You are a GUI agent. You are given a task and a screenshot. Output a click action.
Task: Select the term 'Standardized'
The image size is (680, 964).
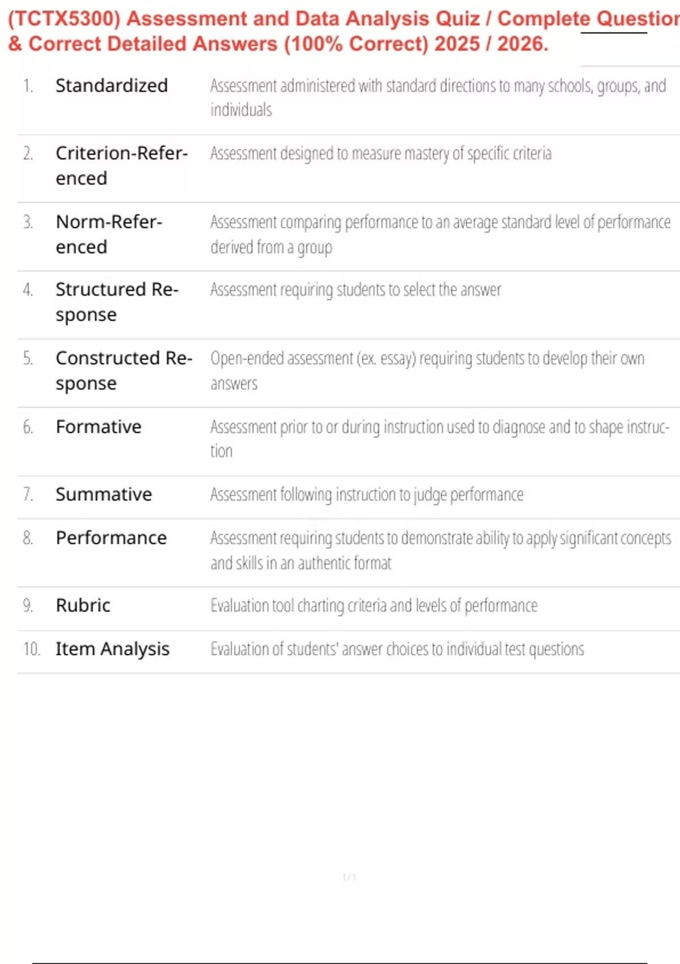[112, 86]
